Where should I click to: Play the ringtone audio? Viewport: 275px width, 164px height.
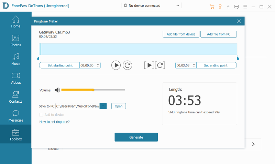(x=116, y=65)
